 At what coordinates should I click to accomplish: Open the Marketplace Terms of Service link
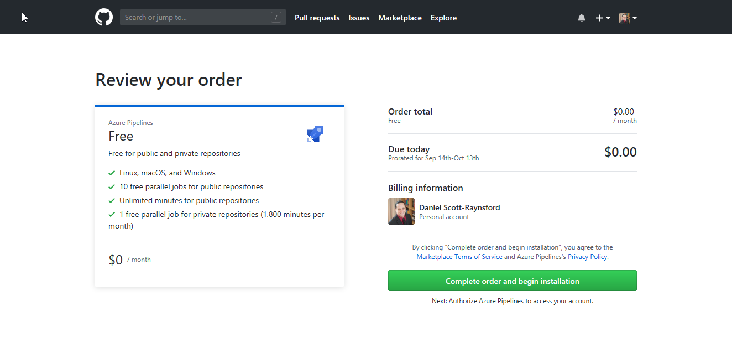tap(459, 257)
